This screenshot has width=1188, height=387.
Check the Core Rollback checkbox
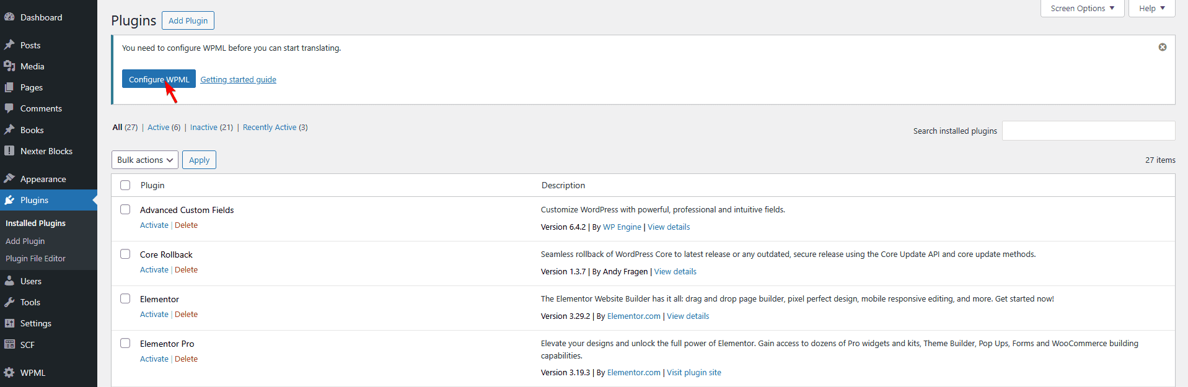pos(125,254)
